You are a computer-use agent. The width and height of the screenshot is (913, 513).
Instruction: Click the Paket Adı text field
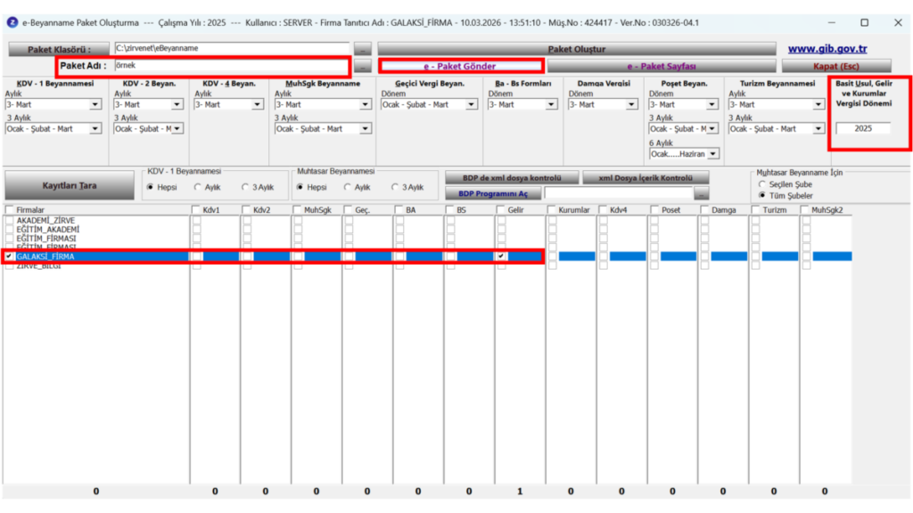232,66
